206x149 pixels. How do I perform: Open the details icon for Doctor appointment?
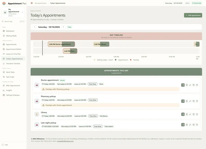click(x=187, y=85)
